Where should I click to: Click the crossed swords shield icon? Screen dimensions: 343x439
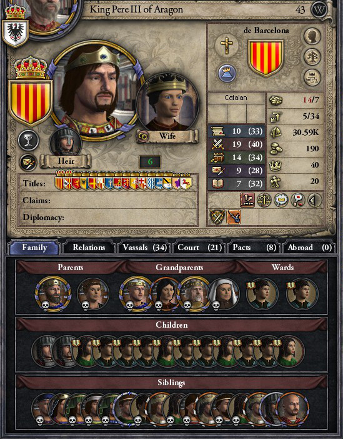(x=217, y=217)
